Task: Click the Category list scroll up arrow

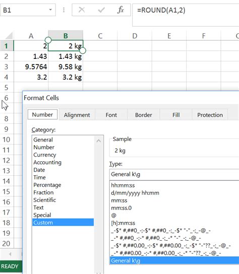Action: coord(98,141)
